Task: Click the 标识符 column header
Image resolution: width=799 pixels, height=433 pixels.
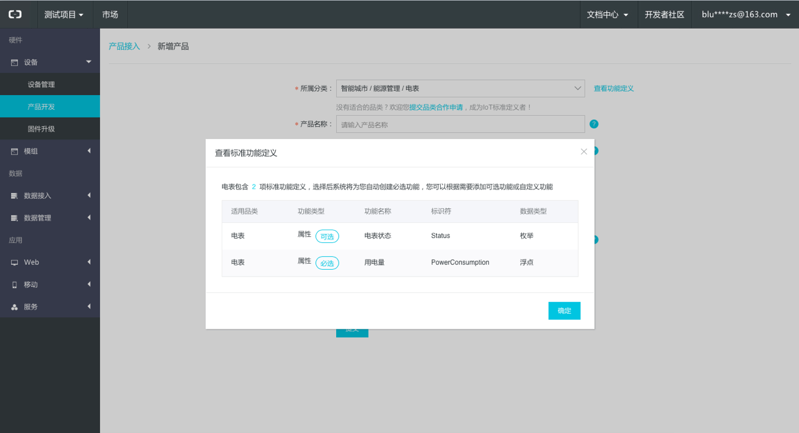Action: 441,211
